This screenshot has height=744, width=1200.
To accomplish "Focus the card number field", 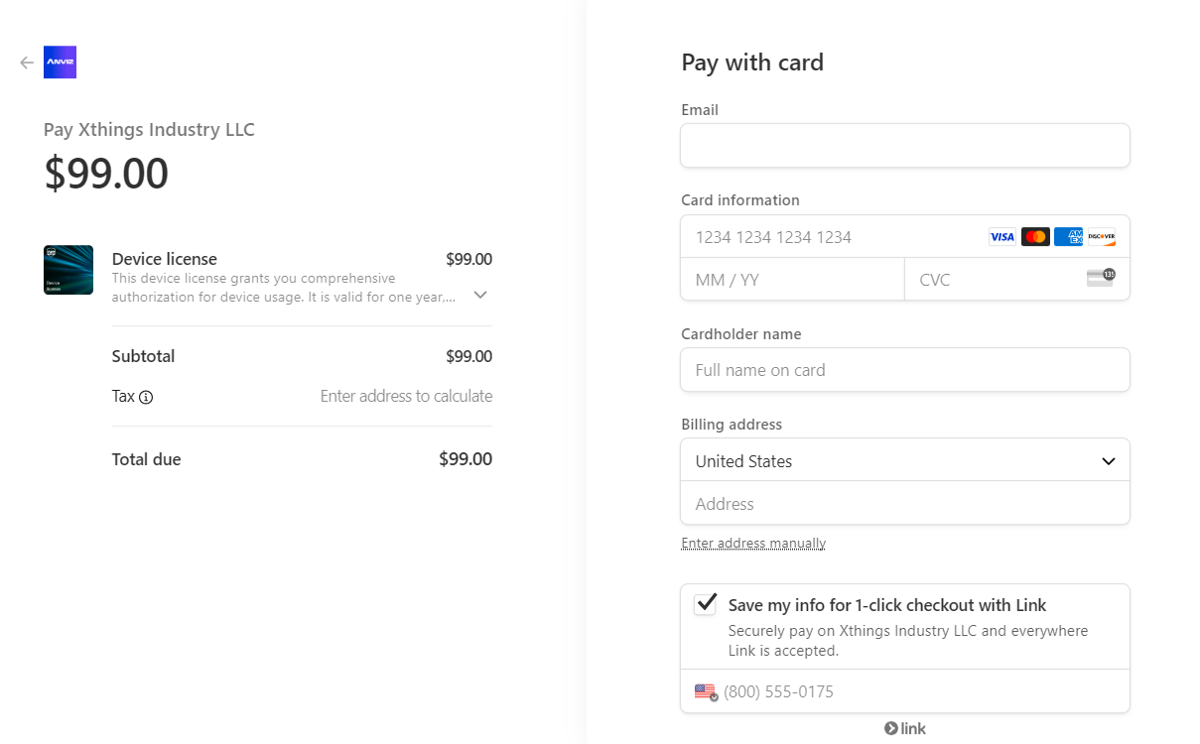I will [834, 237].
